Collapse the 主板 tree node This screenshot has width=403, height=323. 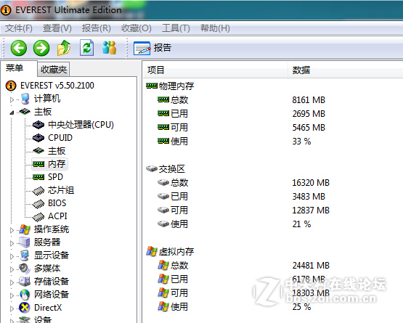tap(12, 113)
